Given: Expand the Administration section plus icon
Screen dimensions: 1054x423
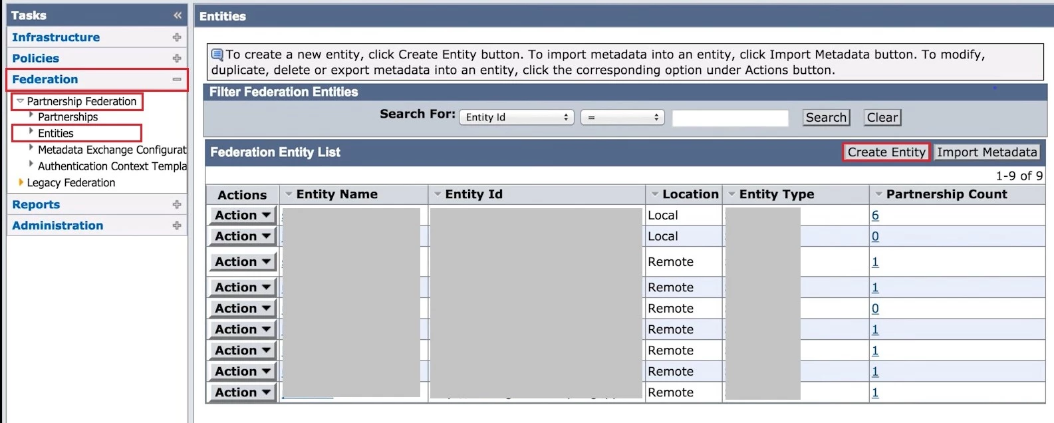Looking at the screenshot, I should pos(177,225).
